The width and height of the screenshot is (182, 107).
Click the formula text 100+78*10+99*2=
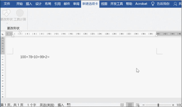35,57
